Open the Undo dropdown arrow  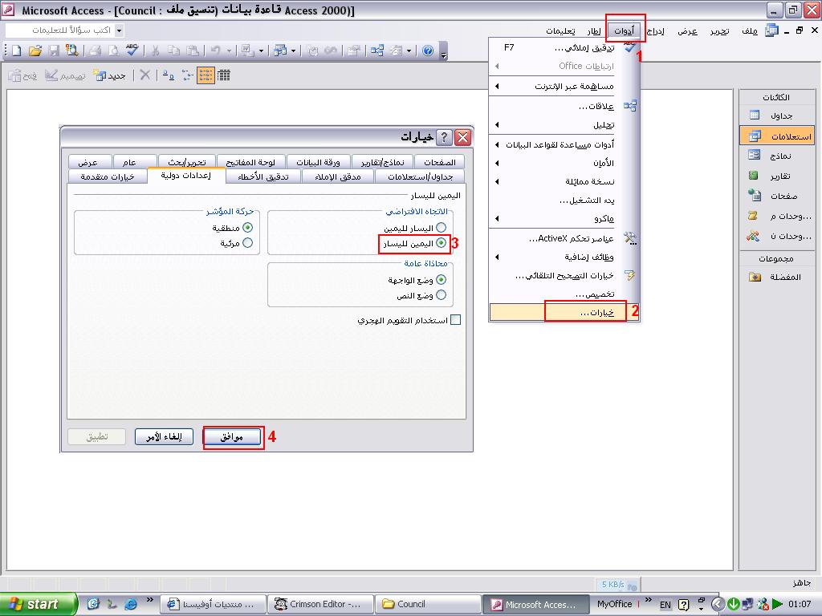point(229,51)
